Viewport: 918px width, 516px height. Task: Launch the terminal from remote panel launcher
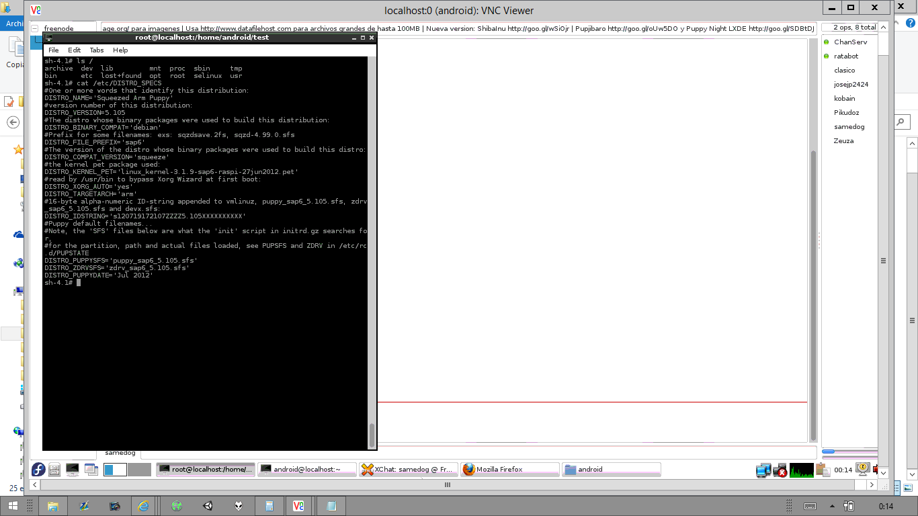coord(72,470)
